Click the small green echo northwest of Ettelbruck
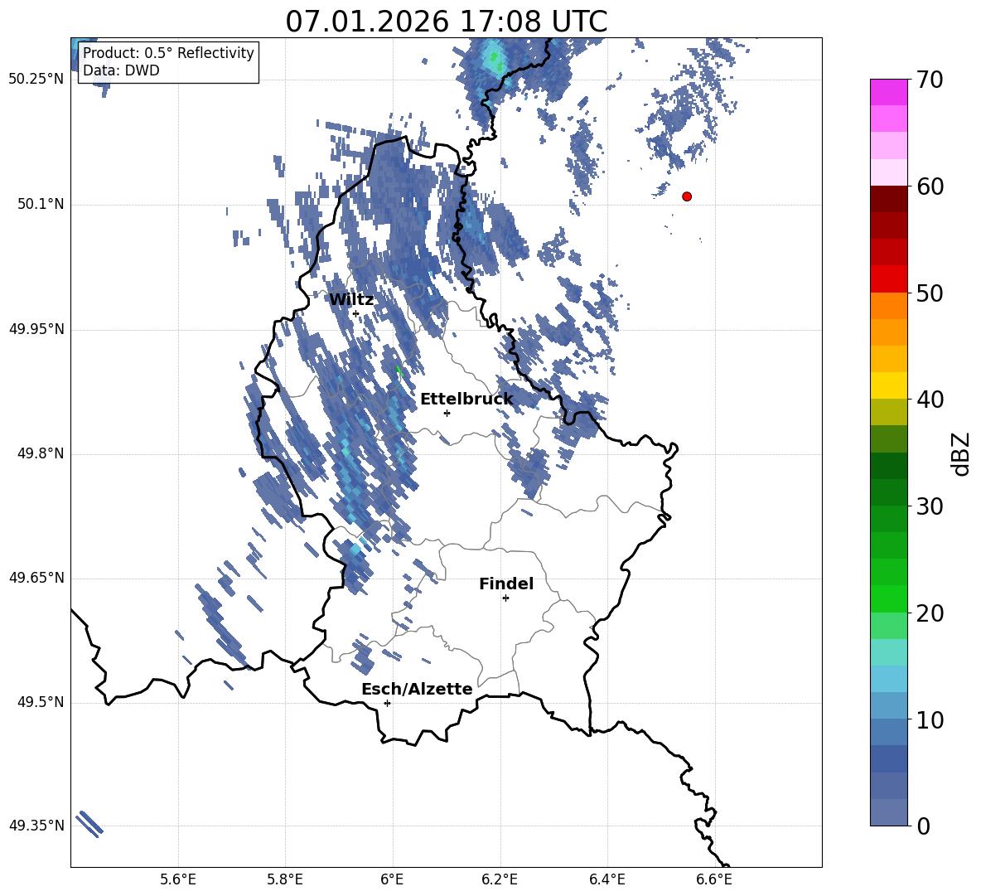The image size is (981, 896). pos(399,370)
